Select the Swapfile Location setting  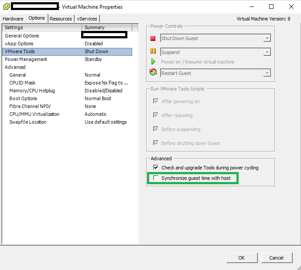pos(67,122)
